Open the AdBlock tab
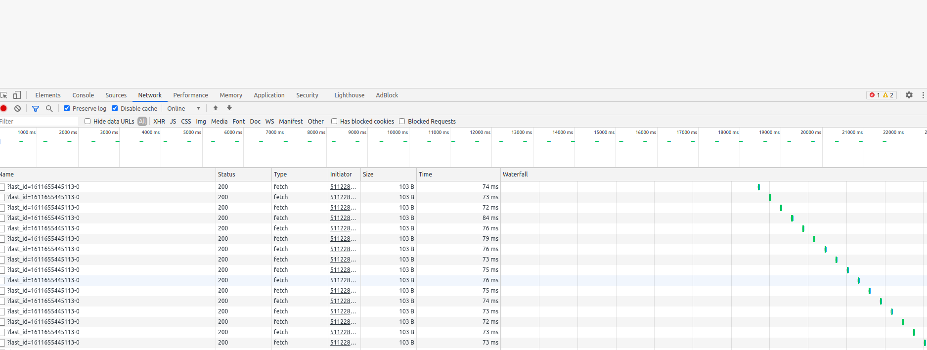927x350 pixels. click(x=387, y=95)
